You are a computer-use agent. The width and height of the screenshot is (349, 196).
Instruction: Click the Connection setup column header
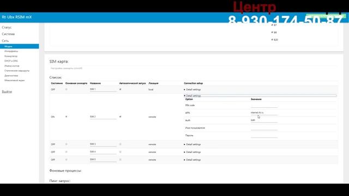(x=193, y=83)
